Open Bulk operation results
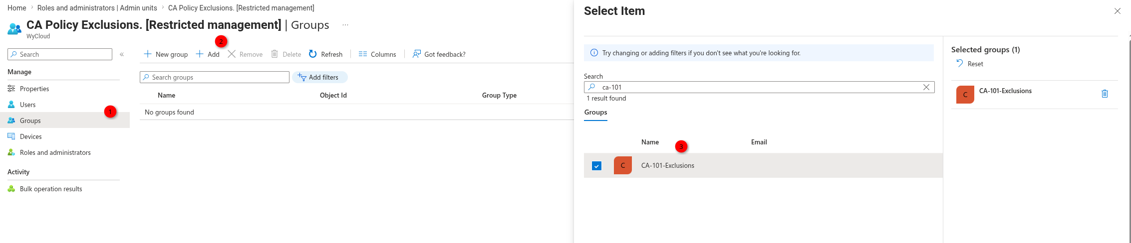 click(51, 189)
